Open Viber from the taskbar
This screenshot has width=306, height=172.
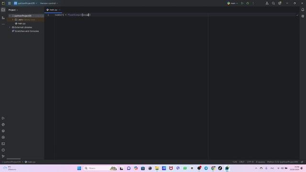(x=178, y=168)
